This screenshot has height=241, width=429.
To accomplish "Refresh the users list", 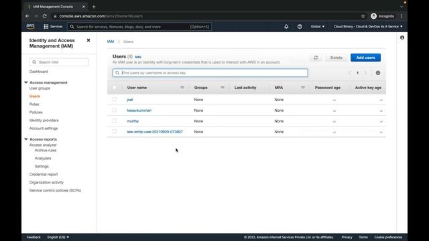I will click(316, 58).
